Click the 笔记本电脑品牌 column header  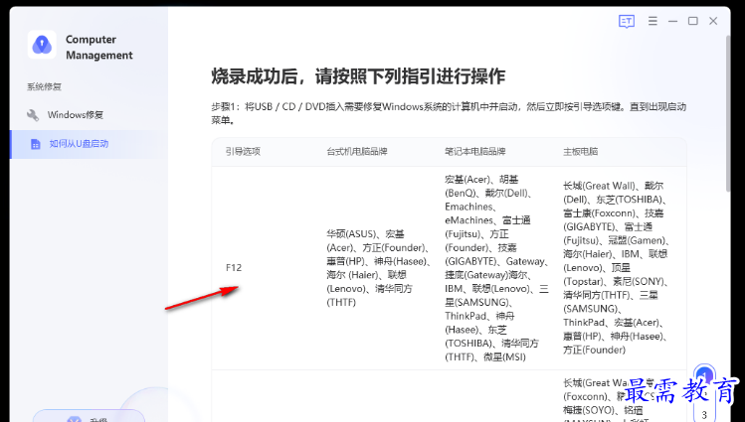coord(475,152)
